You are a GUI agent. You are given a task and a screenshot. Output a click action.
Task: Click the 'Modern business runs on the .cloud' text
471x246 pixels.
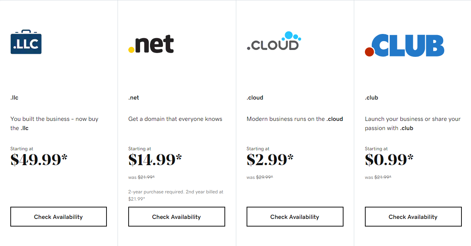coord(295,119)
